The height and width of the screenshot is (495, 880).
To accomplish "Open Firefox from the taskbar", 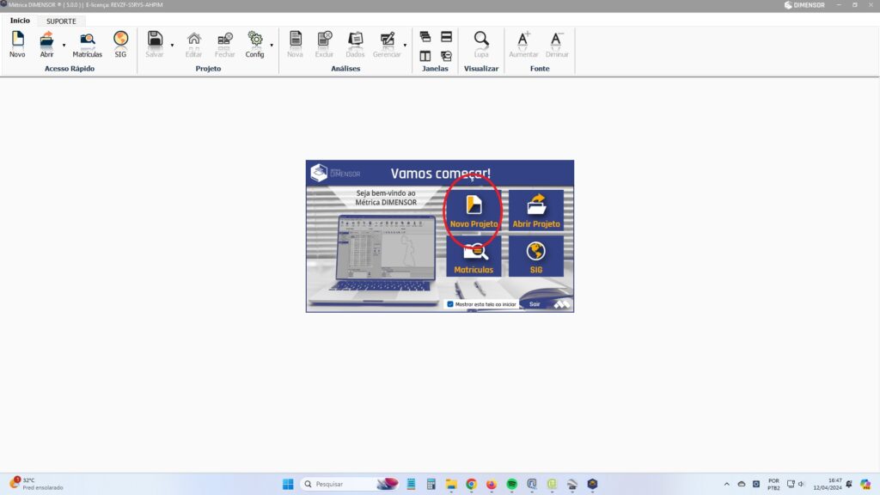I will pyautogui.click(x=492, y=484).
